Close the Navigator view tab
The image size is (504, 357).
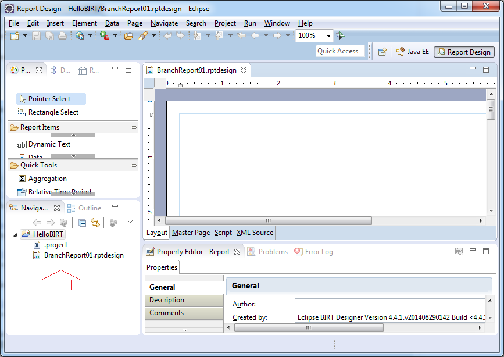pos(57,208)
